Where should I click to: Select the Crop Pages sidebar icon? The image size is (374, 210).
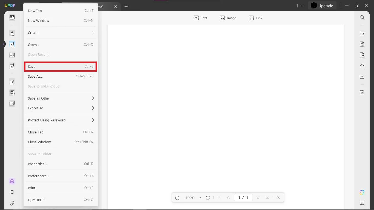coord(12,93)
